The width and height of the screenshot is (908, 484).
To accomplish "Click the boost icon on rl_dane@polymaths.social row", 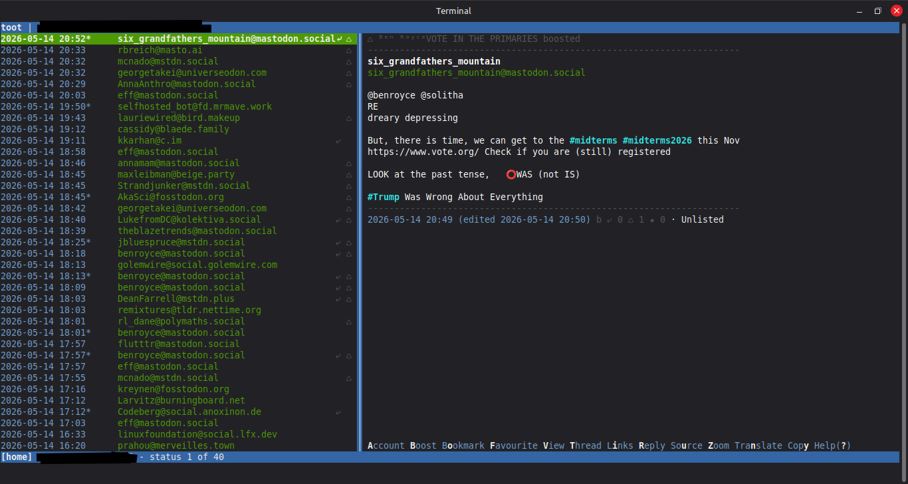I will coord(349,321).
